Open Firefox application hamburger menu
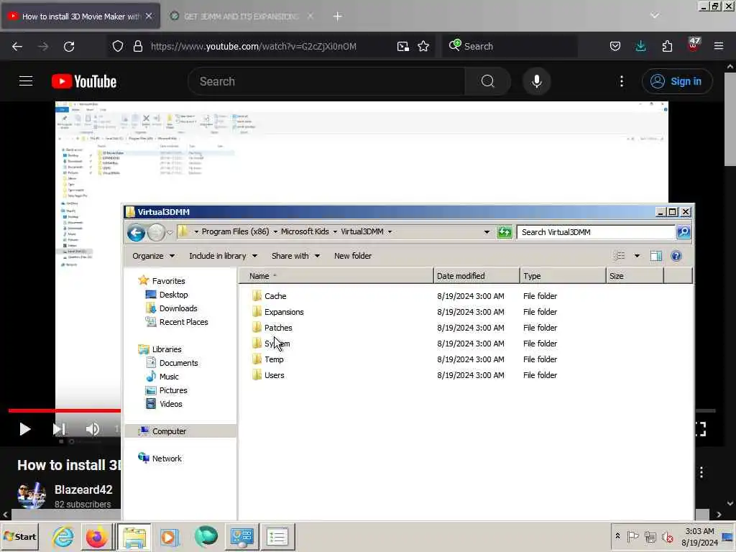Screen dimensions: 736x552 pos(719,46)
